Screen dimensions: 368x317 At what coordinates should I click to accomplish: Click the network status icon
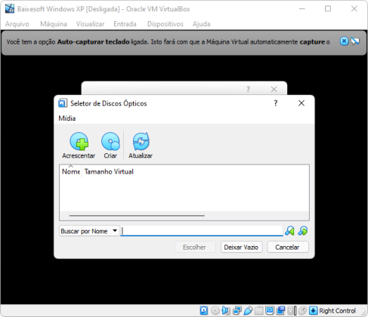pyautogui.click(x=237, y=310)
